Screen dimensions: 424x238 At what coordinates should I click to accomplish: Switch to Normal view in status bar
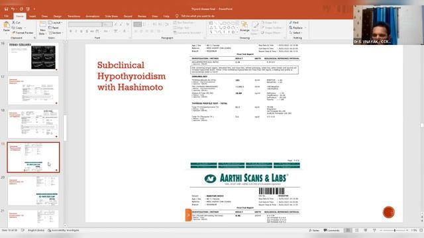pos(348,231)
